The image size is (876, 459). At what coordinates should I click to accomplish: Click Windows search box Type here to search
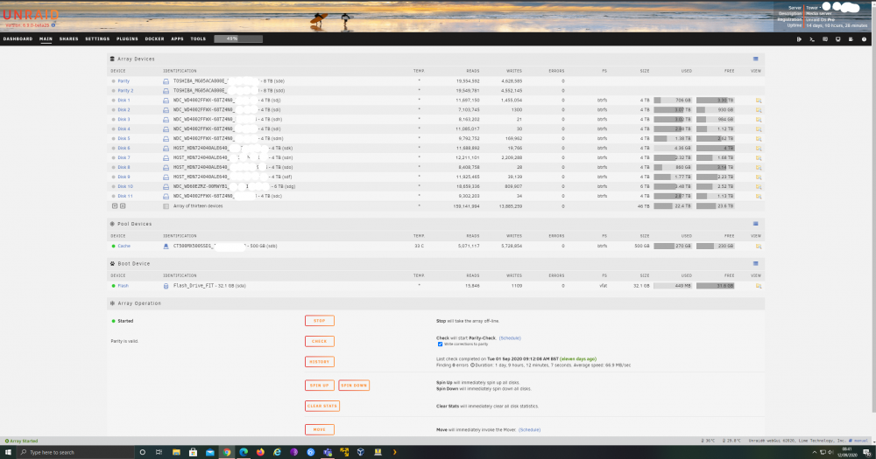pyautogui.click(x=75, y=452)
